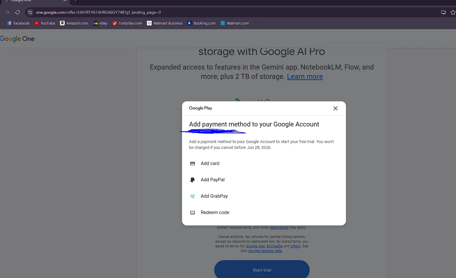The image size is (456, 278).
Task: Open the restrictions link
Action: (279, 227)
